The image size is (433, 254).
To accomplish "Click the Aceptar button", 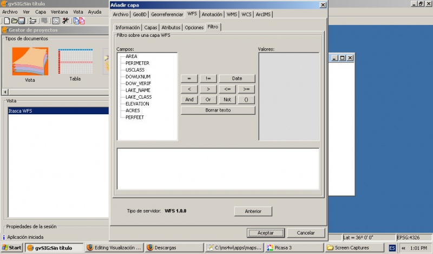I will tap(265, 233).
